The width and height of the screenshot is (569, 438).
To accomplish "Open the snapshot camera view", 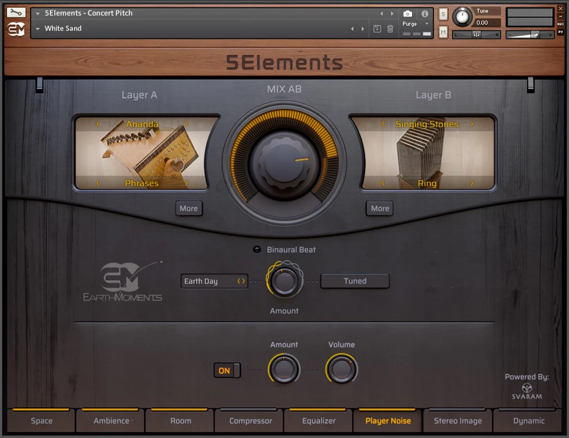I will tap(408, 14).
